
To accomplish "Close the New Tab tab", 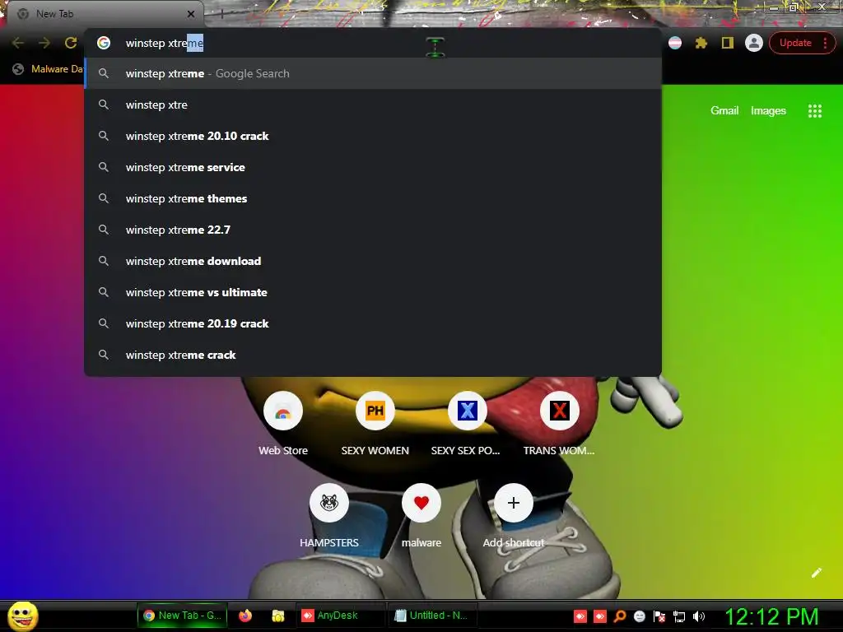I will click(190, 14).
